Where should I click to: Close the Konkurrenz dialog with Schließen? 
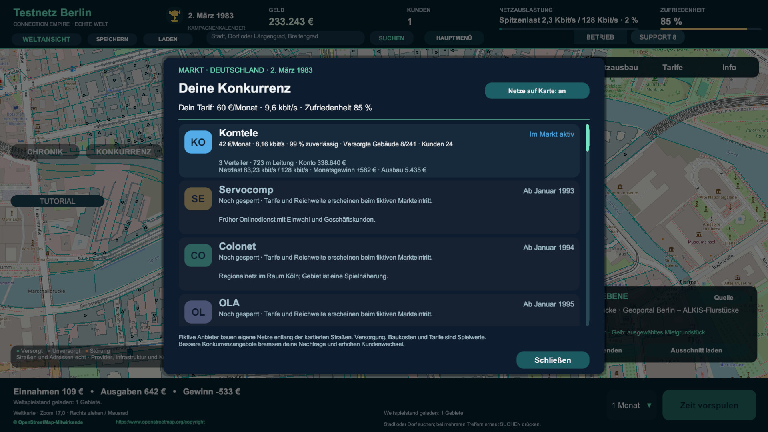pyautogui.click(x=553, y=360)
